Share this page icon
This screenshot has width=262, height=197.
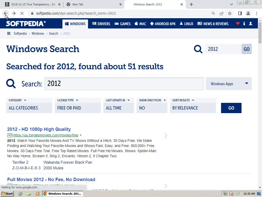[x=222, y=13]
